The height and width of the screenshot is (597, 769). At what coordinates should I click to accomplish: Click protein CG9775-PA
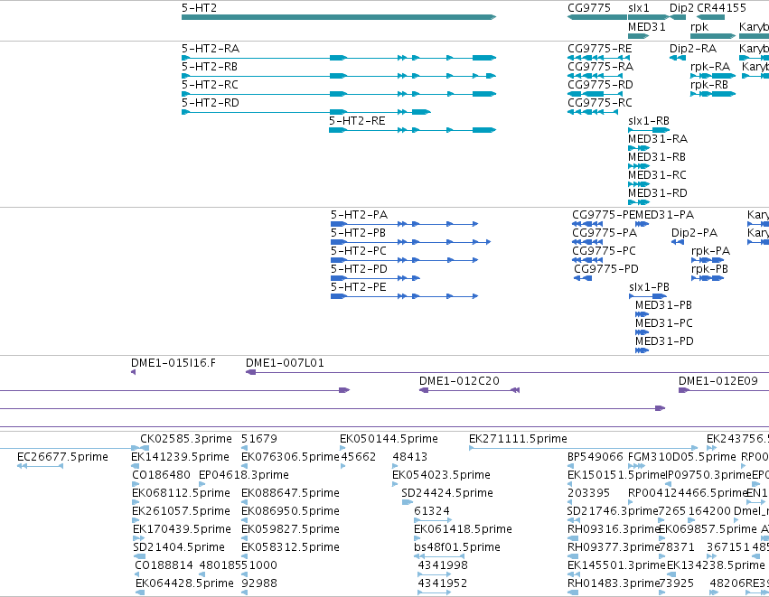587,242
